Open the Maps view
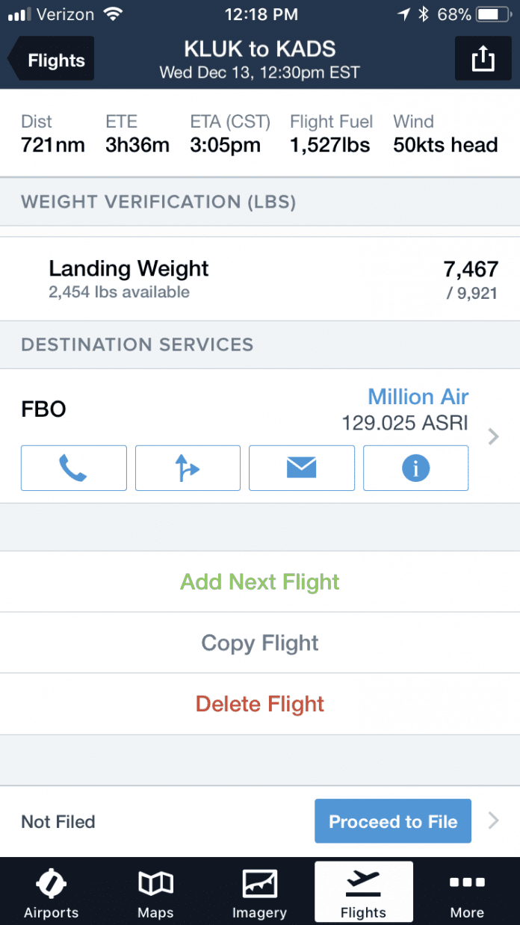 155,893
